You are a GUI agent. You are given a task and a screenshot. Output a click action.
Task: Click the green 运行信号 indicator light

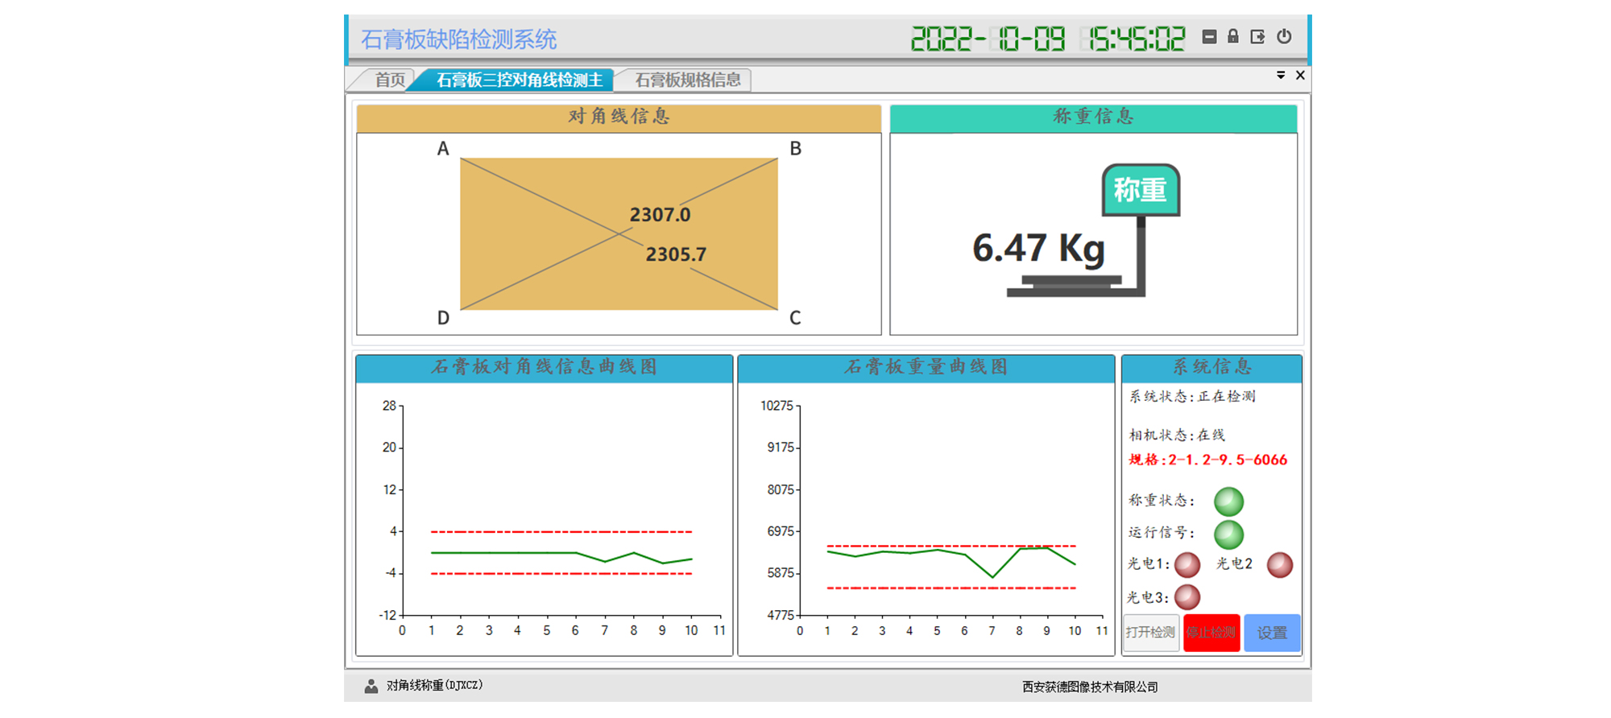[1228, 534]
